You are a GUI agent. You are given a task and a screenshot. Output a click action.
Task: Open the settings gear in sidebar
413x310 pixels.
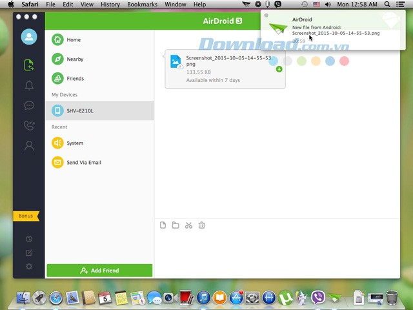click(x=29, y=266)
